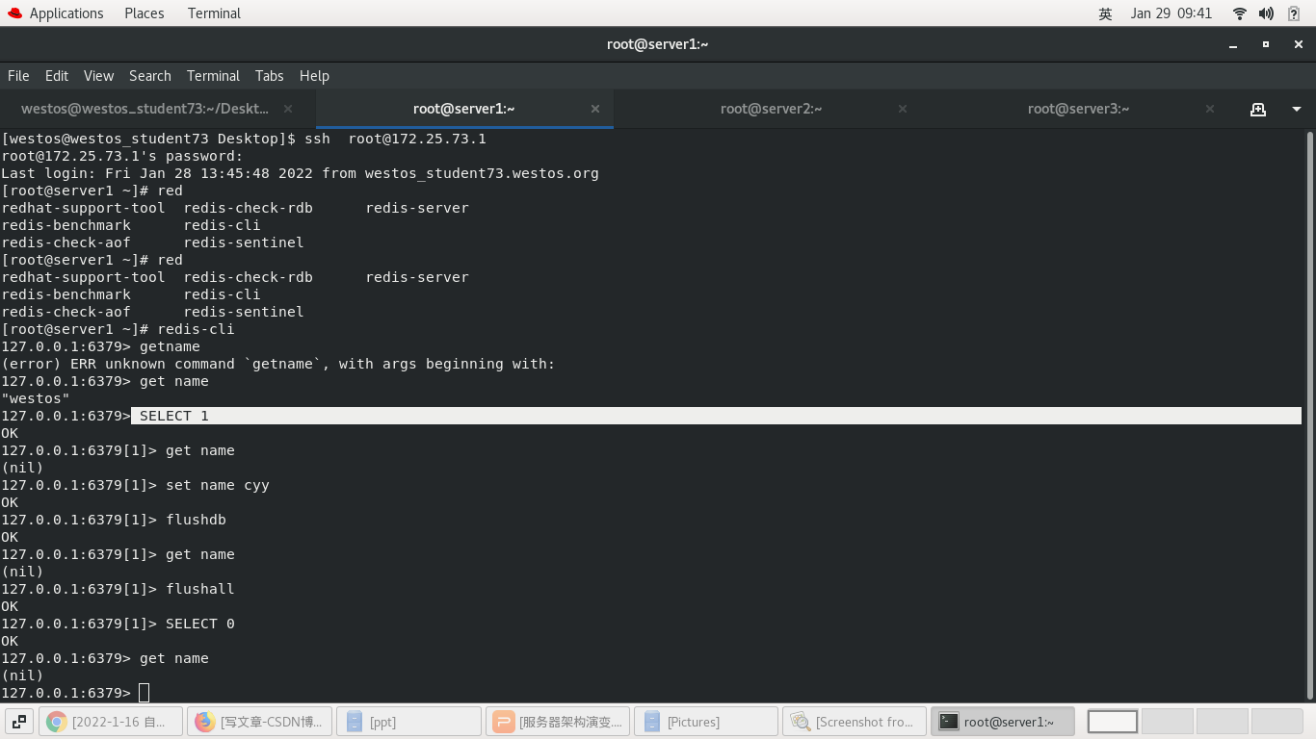The width and height of the screenshot is (1316, 739).
Task: Click the terminal cursor at last prompt
Action: [x=144, y=693]
